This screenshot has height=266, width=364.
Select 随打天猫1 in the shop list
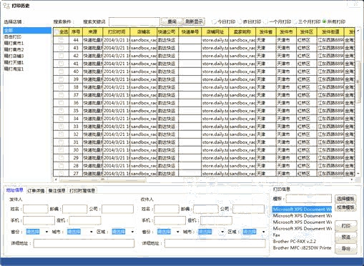[x=27, y=63]
